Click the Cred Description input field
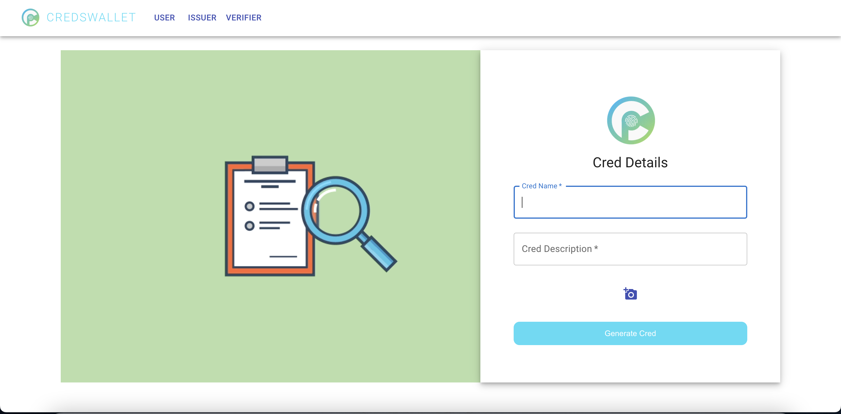The width and height of the screenshot is (841, 414). coord(630,249)
